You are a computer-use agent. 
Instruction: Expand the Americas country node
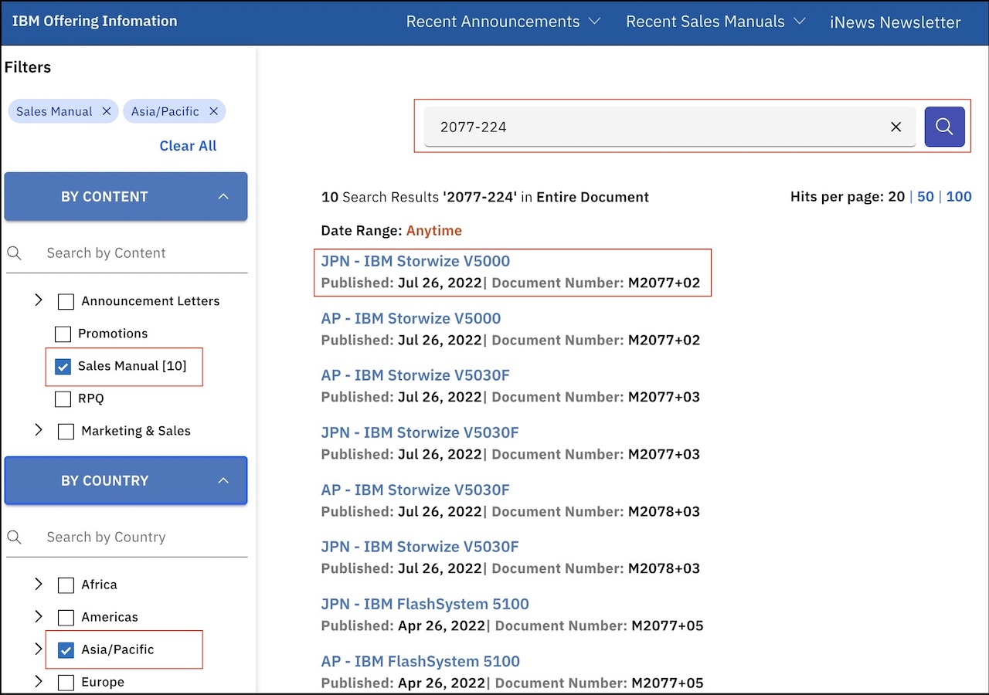39,615
